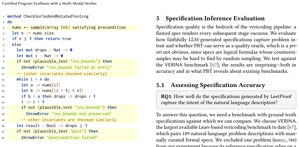
Task: Click code line 'if n ≤ 1 then return true'
Action: click(41, 39)
